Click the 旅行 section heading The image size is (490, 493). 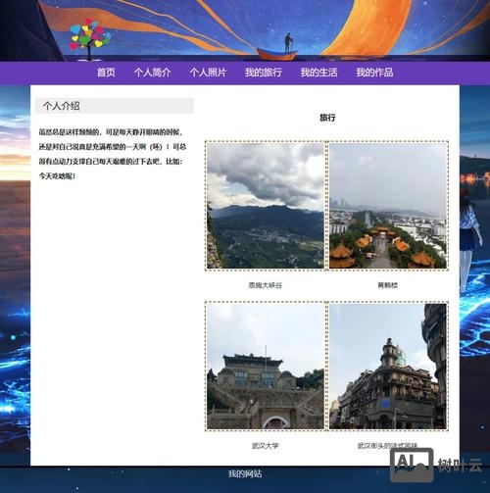click(x=327, y=118)
